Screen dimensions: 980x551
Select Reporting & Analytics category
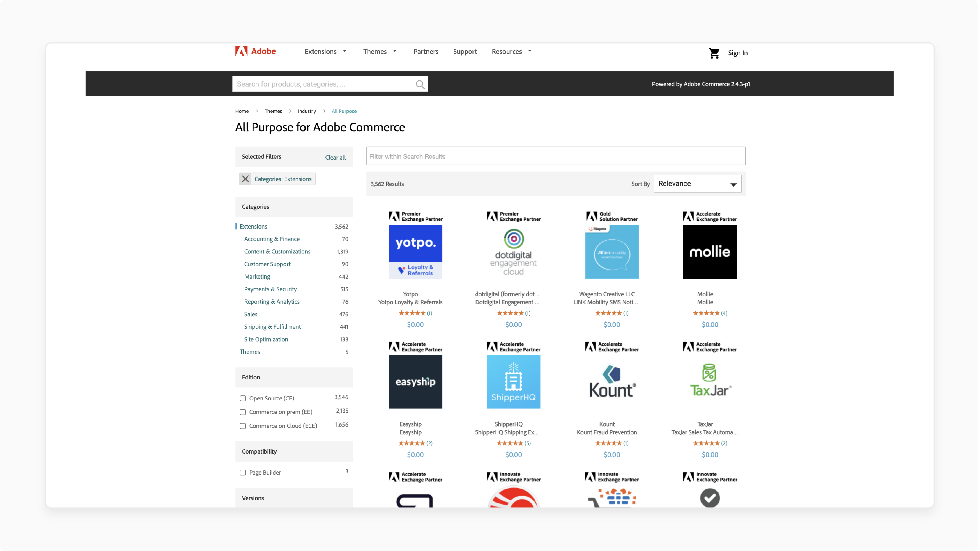point(272,302)
